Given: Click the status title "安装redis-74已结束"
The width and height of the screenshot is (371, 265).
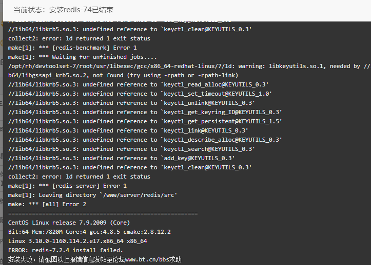Looking at the screenshot, I should [x=81, y=10].
